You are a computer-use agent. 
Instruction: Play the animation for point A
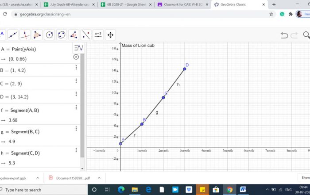click(76, 57)
